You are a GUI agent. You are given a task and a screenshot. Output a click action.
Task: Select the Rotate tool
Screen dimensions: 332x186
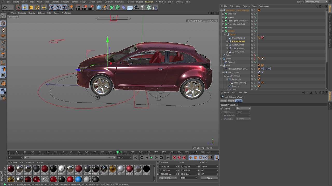pos(37,7)
